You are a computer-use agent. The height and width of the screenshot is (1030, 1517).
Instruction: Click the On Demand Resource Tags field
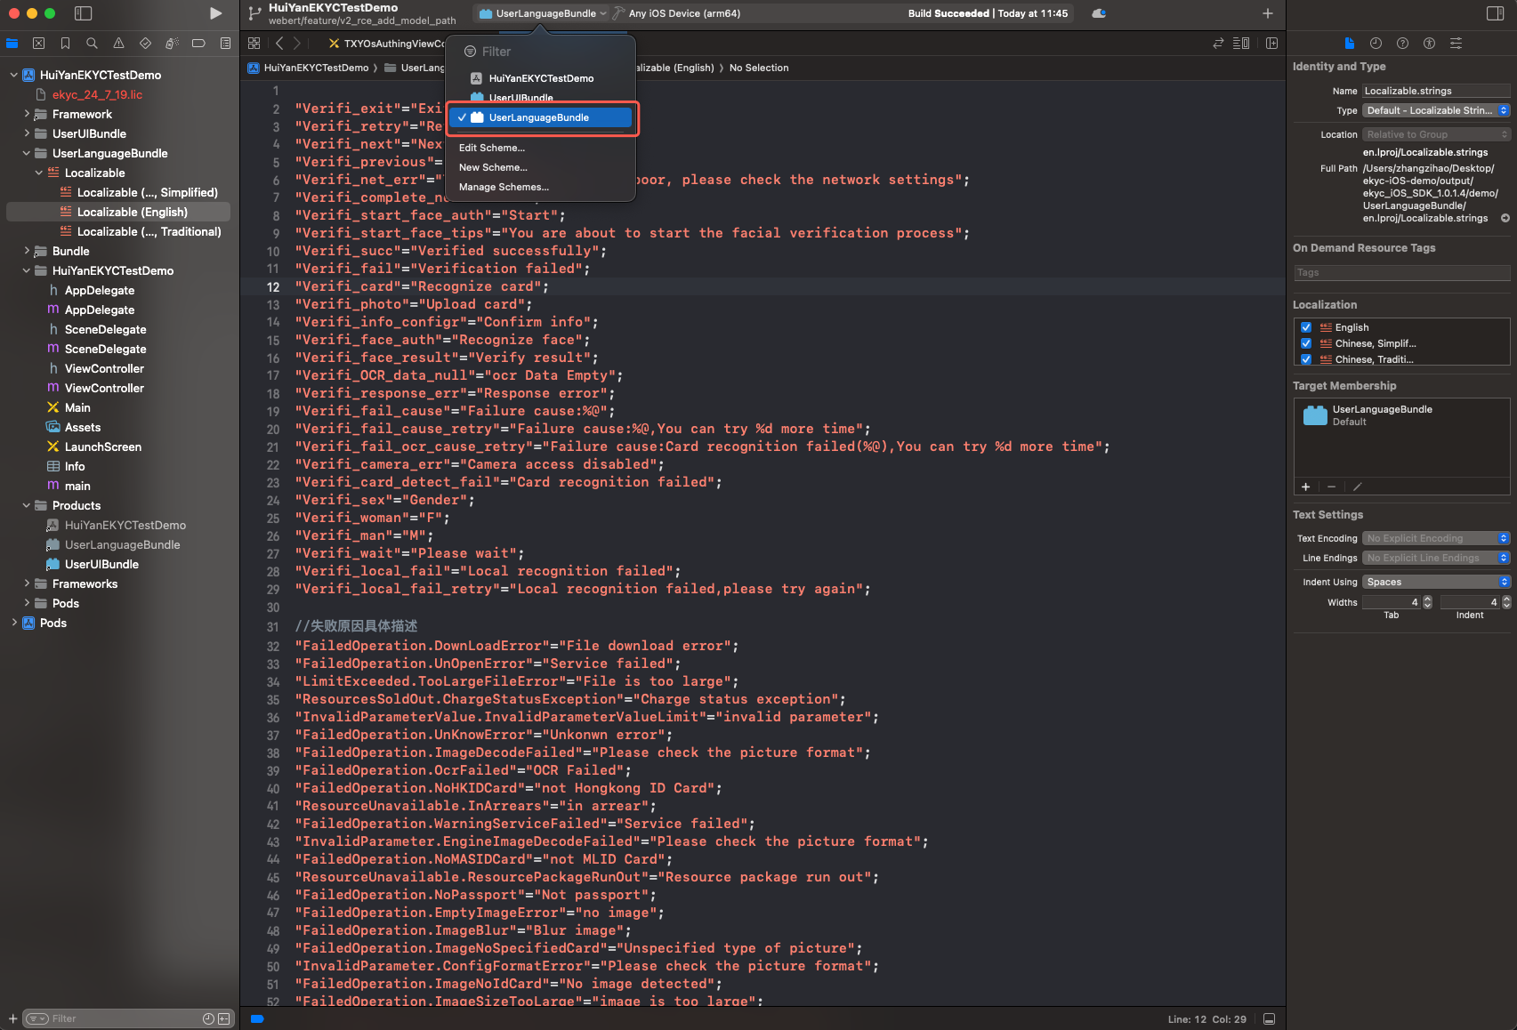(x=1400, y=273)
